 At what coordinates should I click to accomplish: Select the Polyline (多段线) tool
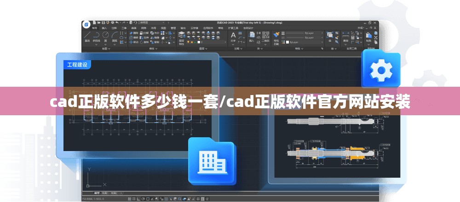[96, 37]
